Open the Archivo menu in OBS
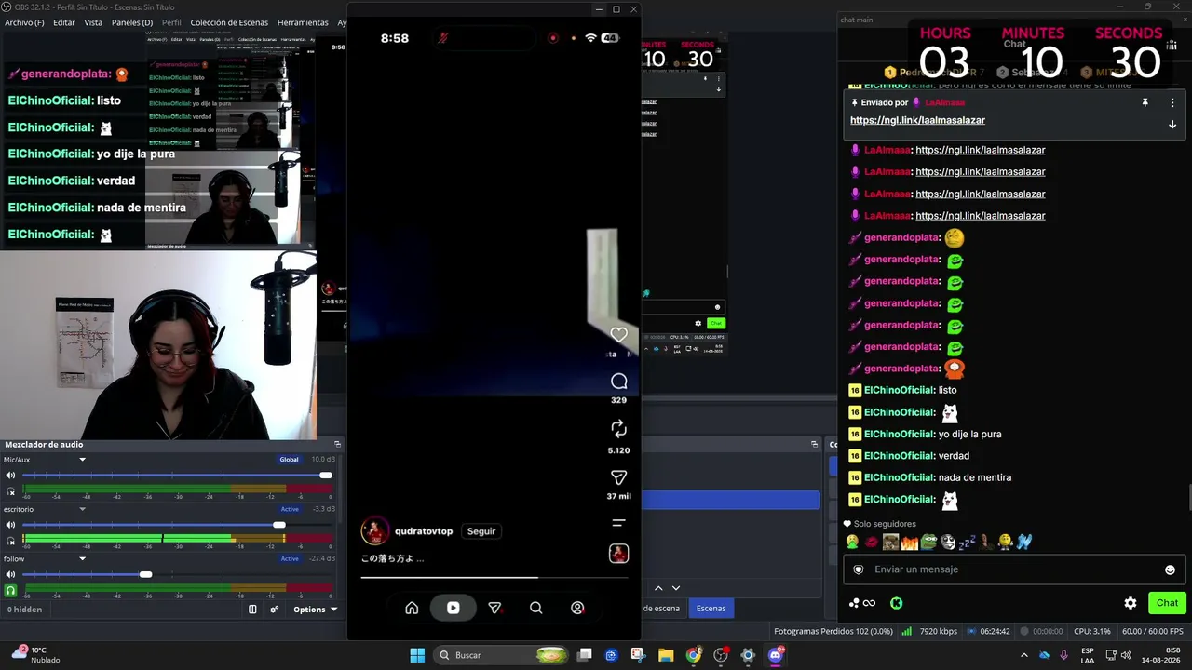The width and height of the screenshot is (1192, 670). tap(24, 22)
